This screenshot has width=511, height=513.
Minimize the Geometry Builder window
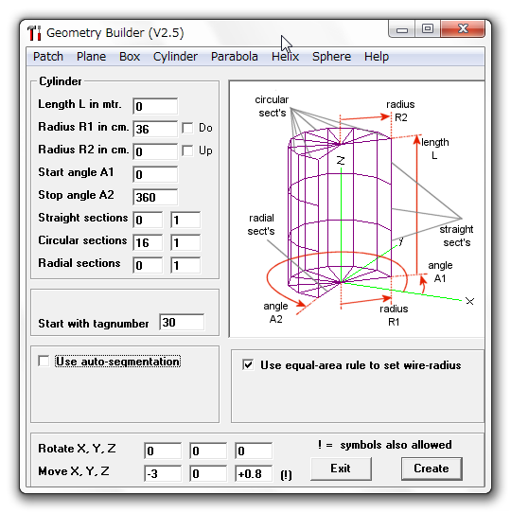coord(402,29)
